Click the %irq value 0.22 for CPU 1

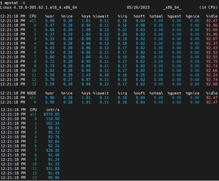pos(122,30)
